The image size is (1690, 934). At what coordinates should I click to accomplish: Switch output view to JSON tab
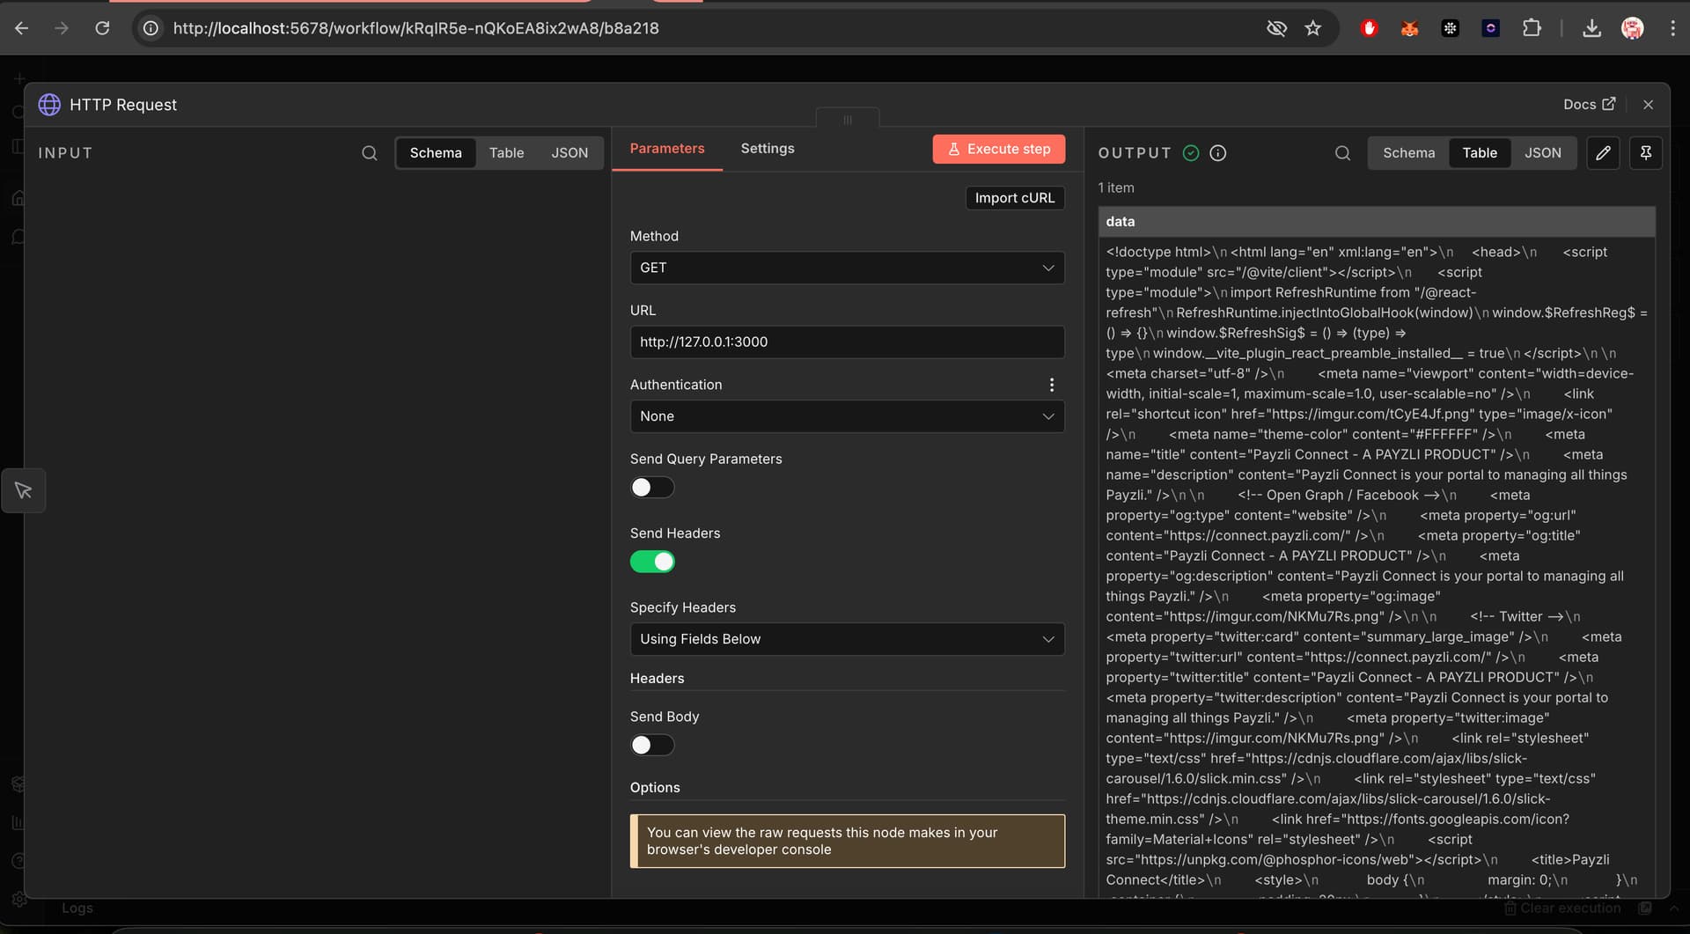1542,153
